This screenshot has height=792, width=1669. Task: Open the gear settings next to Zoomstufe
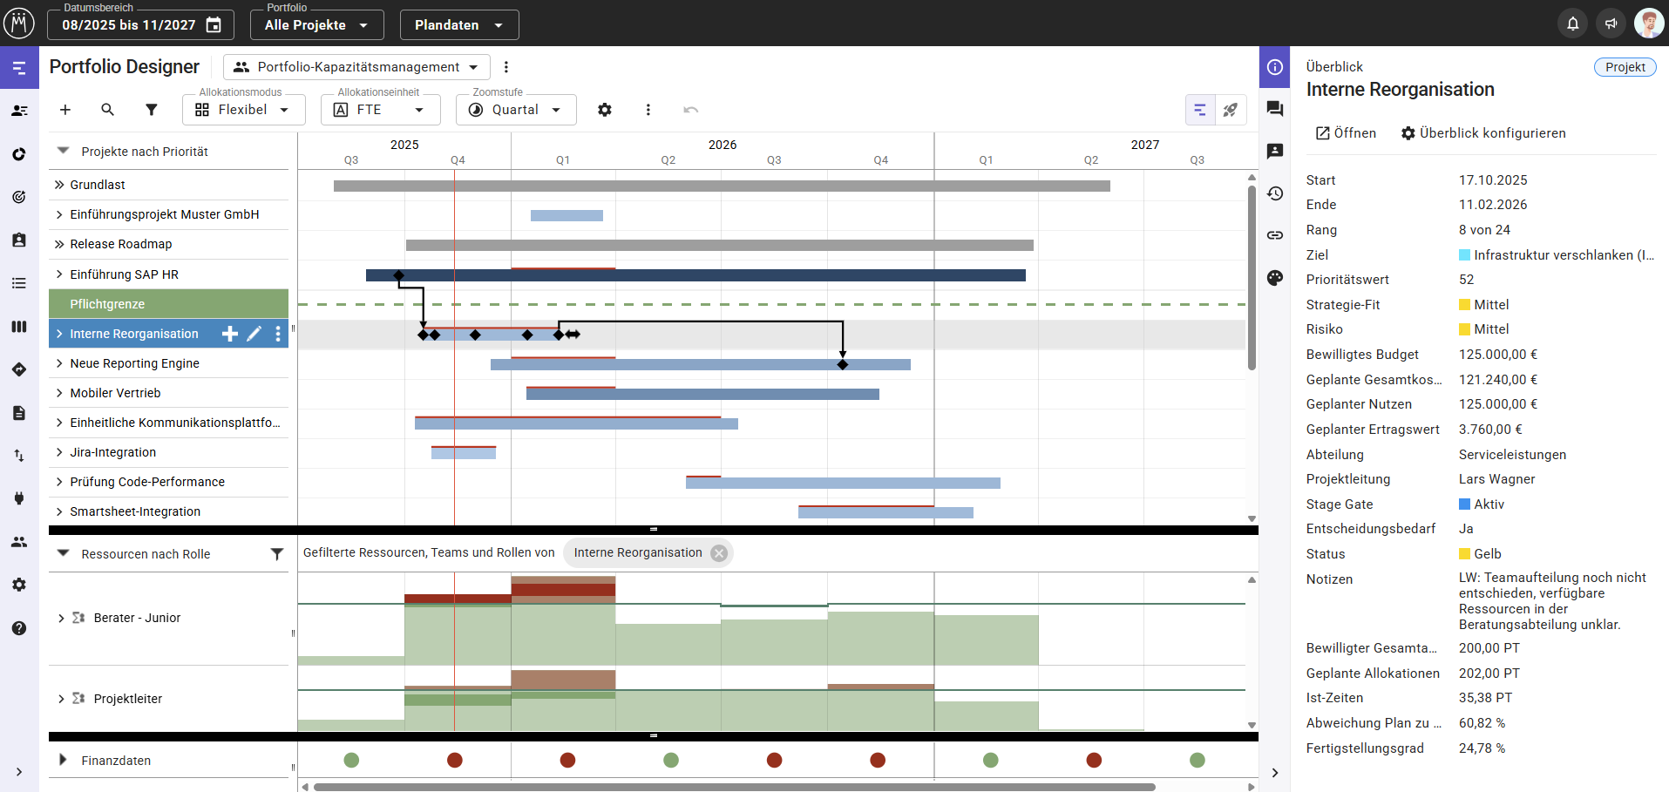[604, 110]
